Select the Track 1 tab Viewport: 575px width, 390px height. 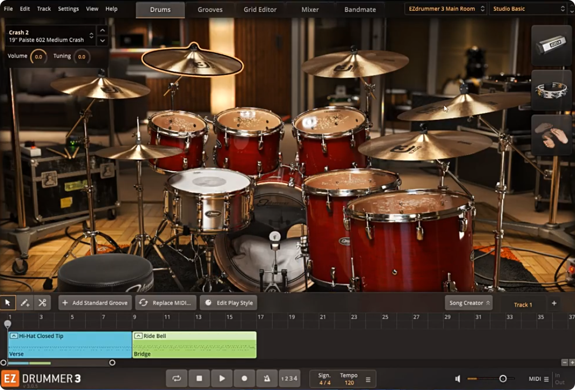point(523,305)
